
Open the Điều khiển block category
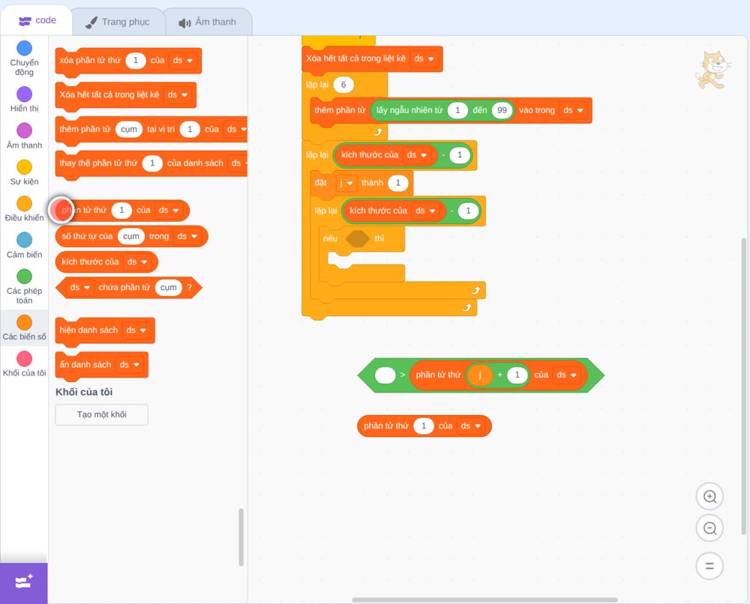25,209
